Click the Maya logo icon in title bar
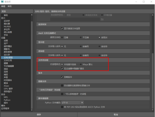 coord(2,2)
